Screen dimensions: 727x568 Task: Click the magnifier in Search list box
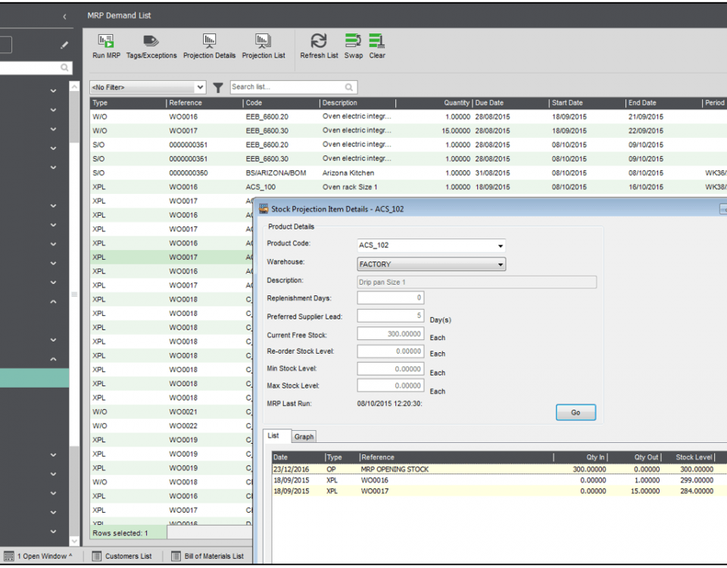[x=348, y=87]
